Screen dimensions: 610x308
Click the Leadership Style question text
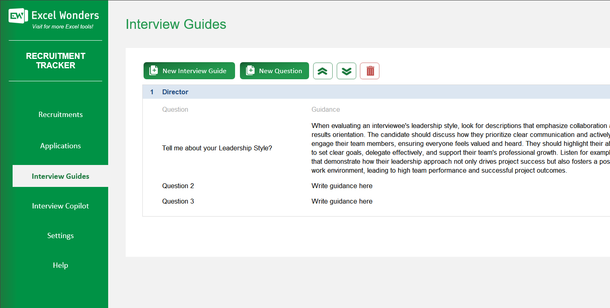(217, 148)
